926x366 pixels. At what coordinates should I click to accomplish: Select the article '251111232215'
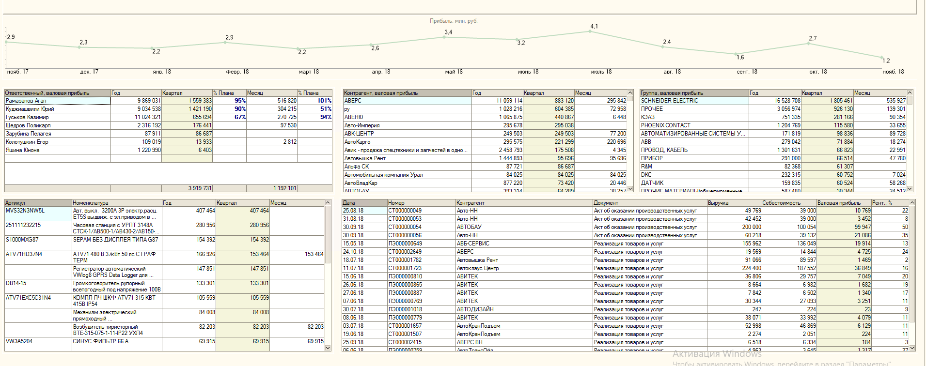tap(38, 228)
